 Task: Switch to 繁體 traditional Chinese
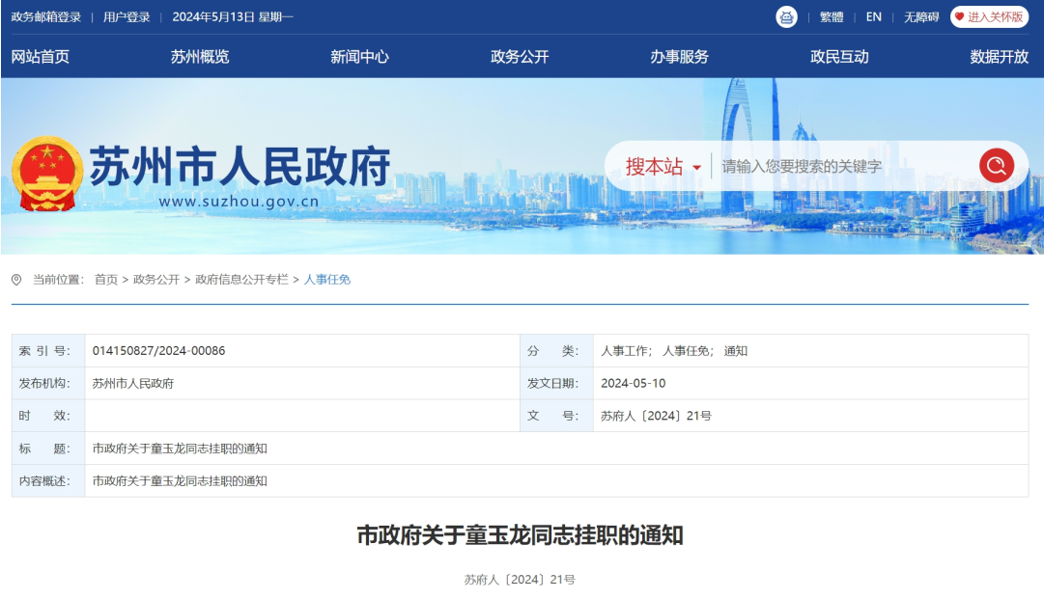click(x=832, y=16)
